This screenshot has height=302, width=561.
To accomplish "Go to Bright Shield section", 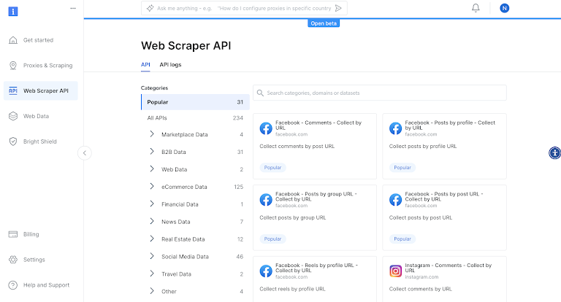I will (42, 141).
